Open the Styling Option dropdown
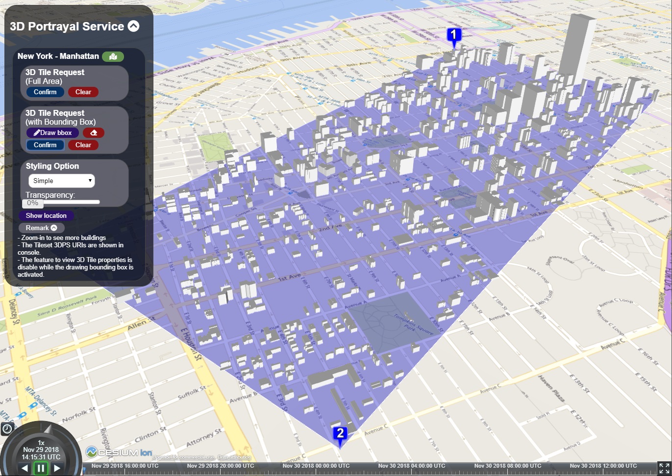 click(x=62, y=181)
